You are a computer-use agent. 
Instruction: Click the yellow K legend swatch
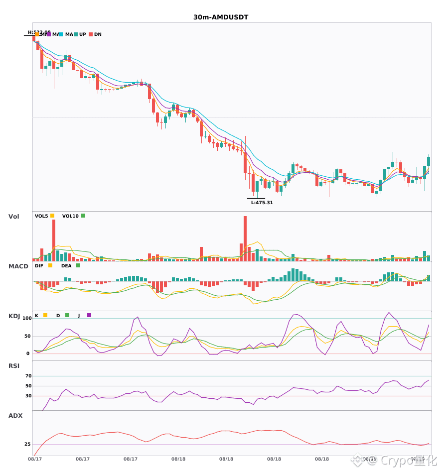click(x=45, y=315)
